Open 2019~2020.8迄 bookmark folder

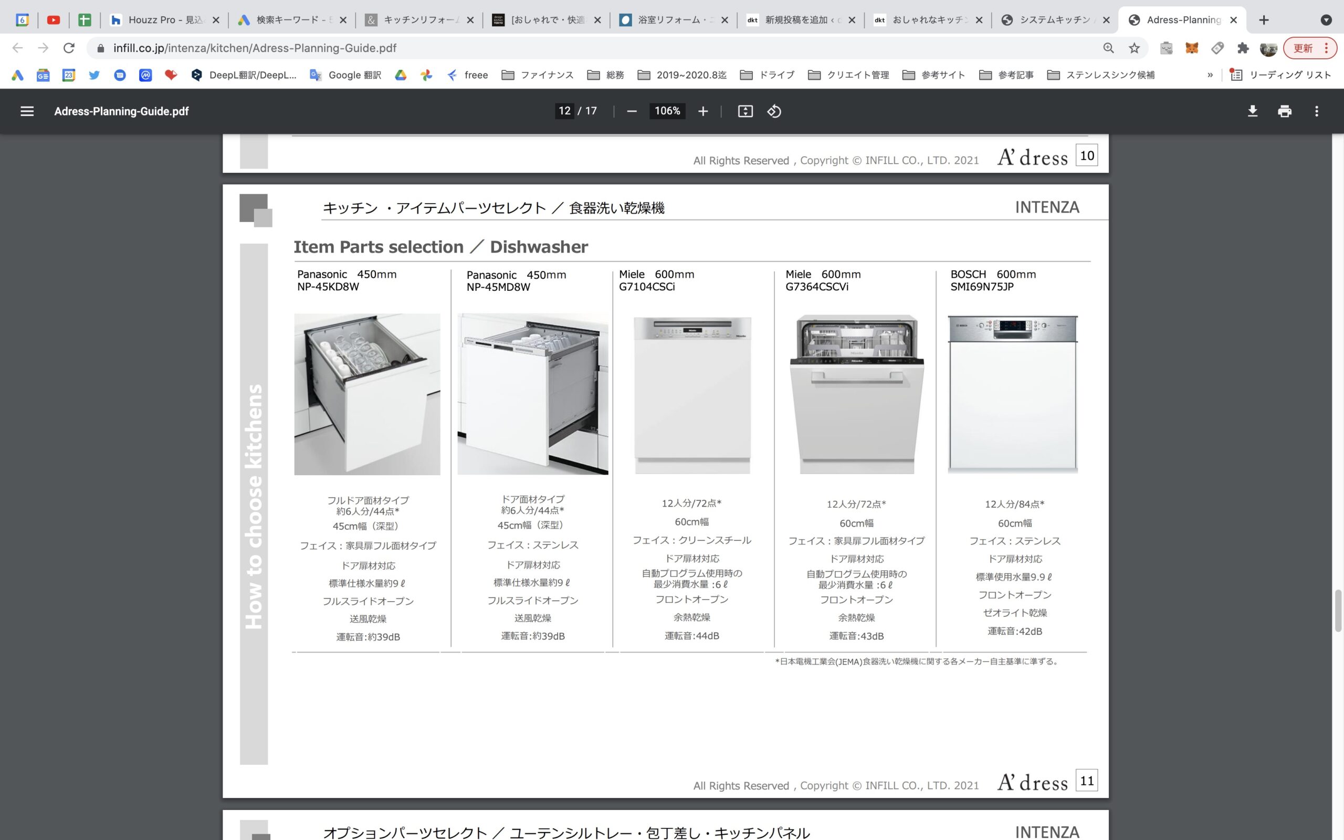coord(681,75)
